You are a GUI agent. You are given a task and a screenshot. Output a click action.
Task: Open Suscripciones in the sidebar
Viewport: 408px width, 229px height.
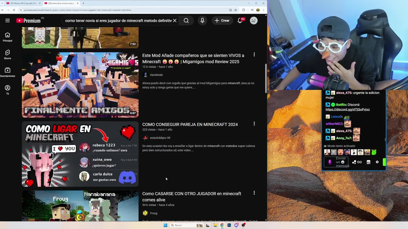[8, 72]
